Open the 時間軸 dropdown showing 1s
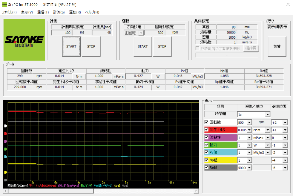 (268, 114)
